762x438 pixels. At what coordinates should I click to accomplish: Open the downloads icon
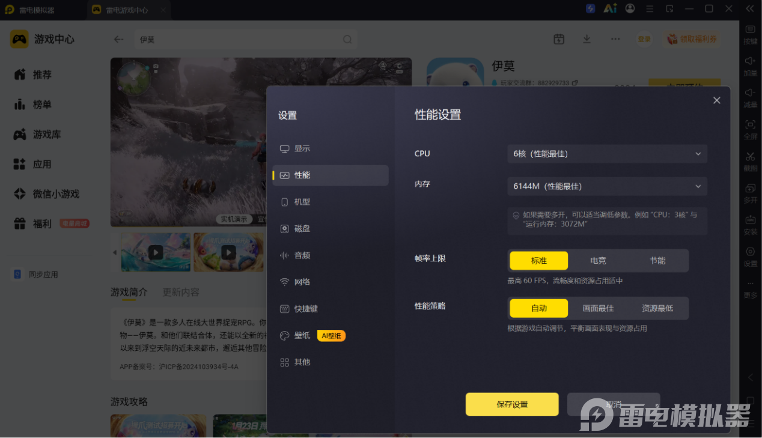587,39
